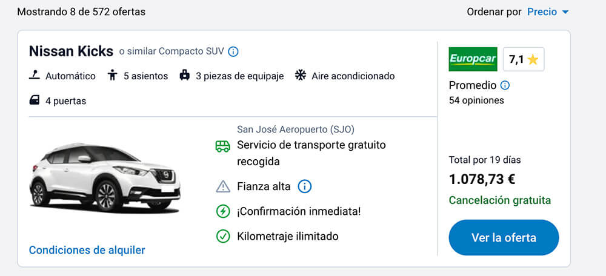Screen dimensions: 606x276
Task: Click the unlimited mileage checkmark icon
Action: pos(223,236)
